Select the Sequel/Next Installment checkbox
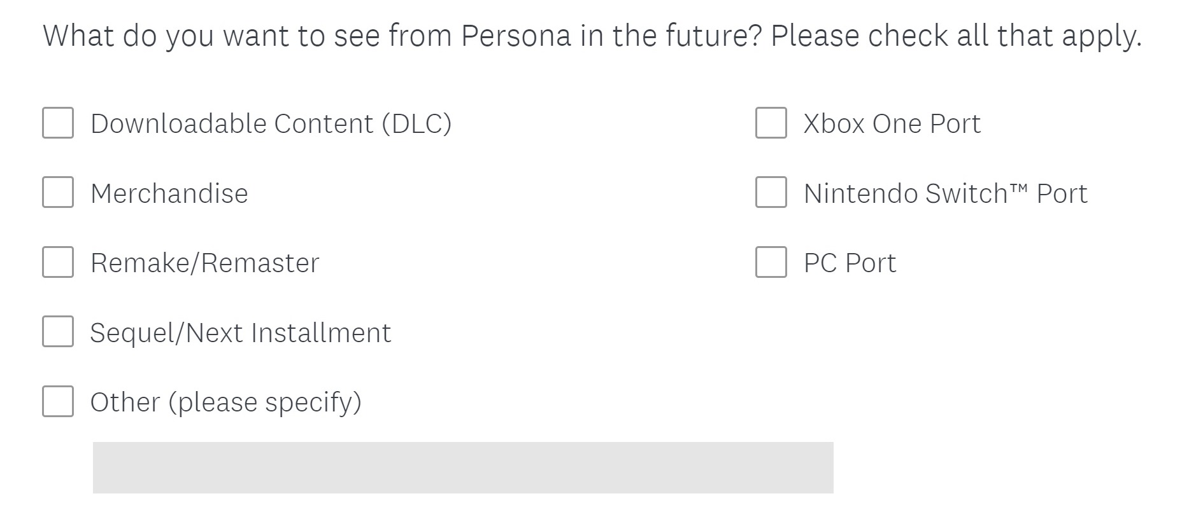1182x531 pixels. pos(58,331)
